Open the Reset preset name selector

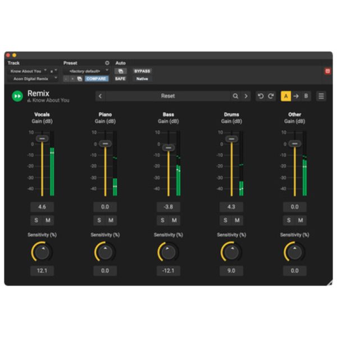point(168,96)
